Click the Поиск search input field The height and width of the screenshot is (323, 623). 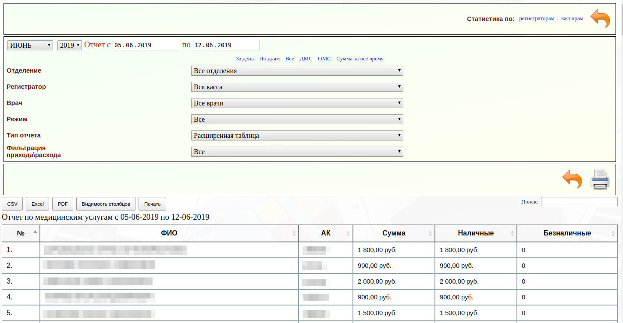579,202
